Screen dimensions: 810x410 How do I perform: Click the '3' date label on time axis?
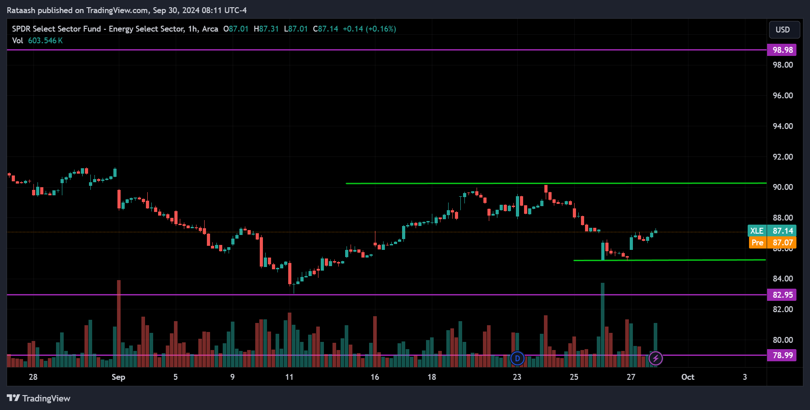pyautogui.click(x=745, y=377)
